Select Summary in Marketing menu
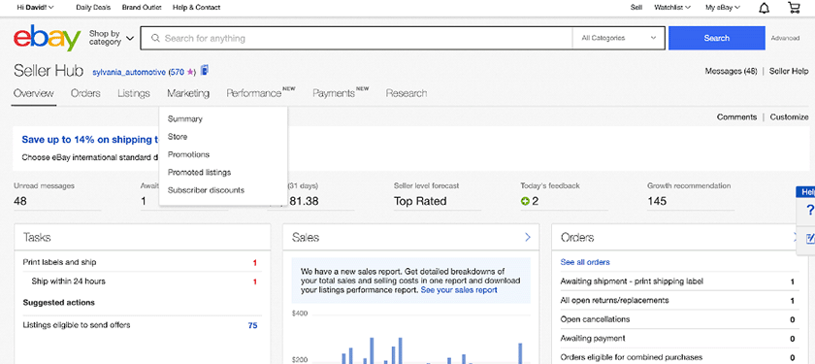This screenshot has height=364, width=815. 185,119
